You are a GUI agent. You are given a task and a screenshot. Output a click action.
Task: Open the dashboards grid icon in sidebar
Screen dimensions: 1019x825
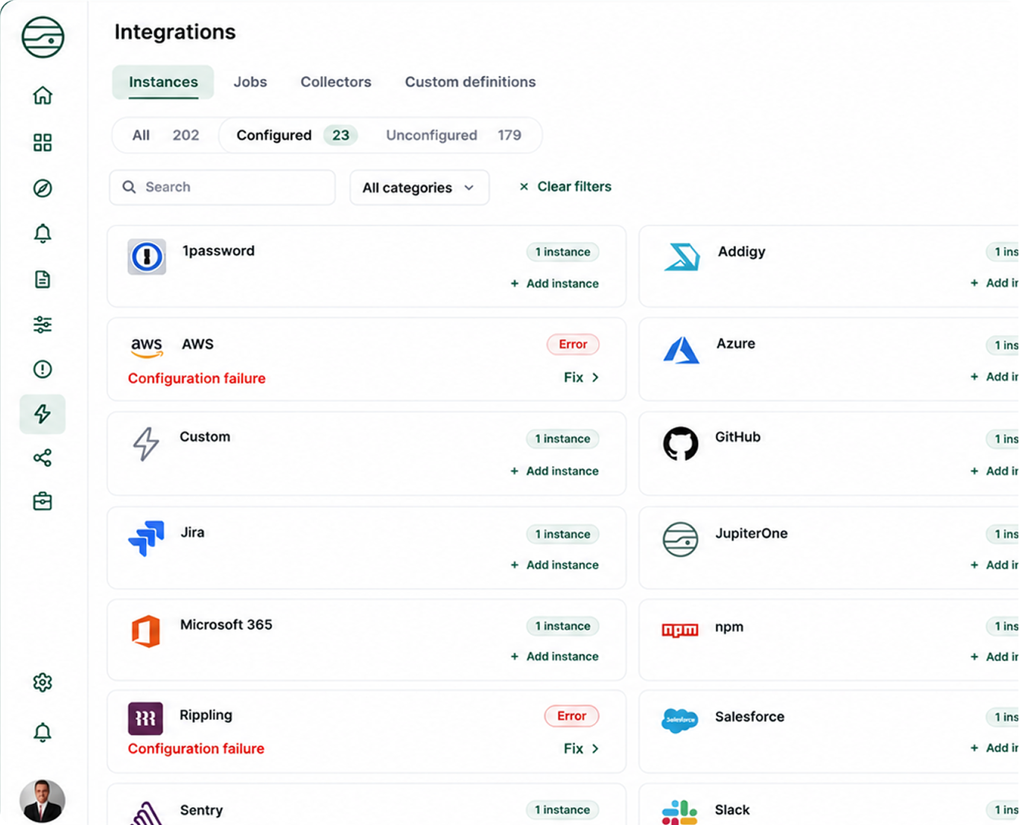[x=42, y=142]
